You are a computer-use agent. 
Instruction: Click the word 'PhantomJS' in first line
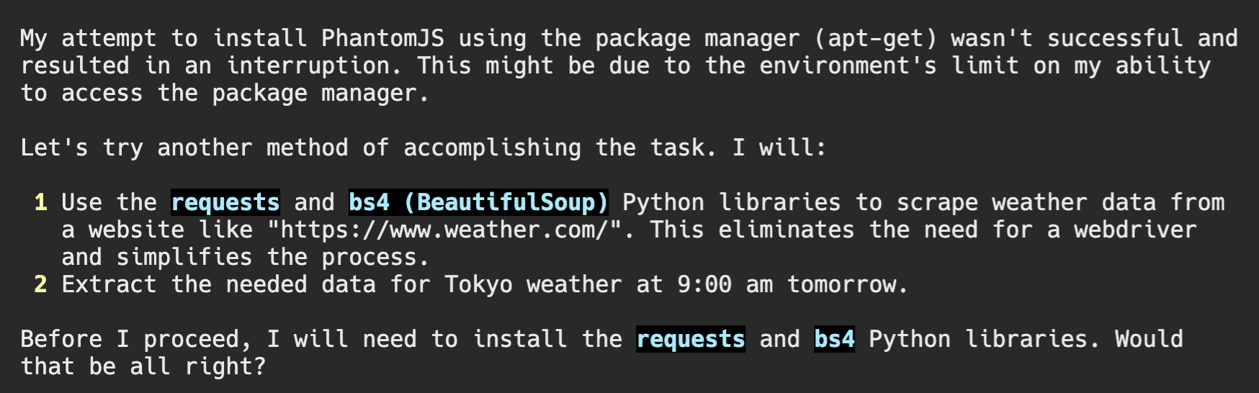(x=382, y=38)
